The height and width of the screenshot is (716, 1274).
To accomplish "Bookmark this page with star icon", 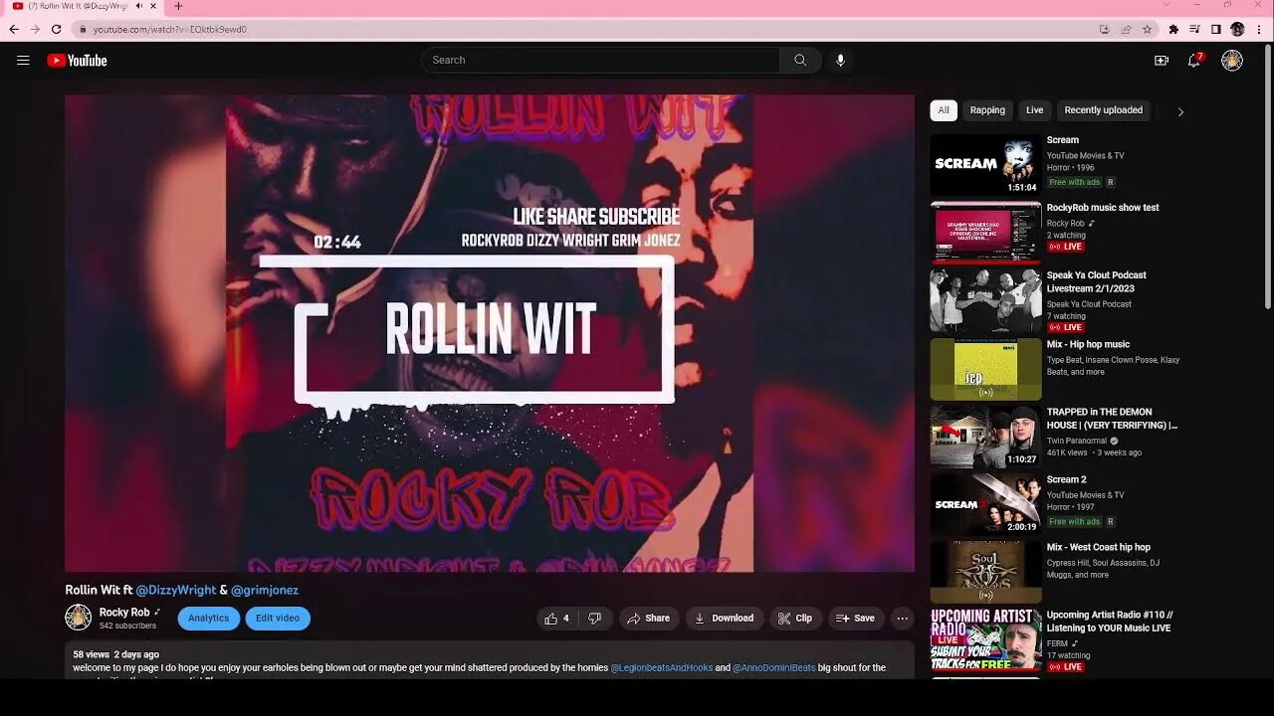I will tap(1147, 30).
